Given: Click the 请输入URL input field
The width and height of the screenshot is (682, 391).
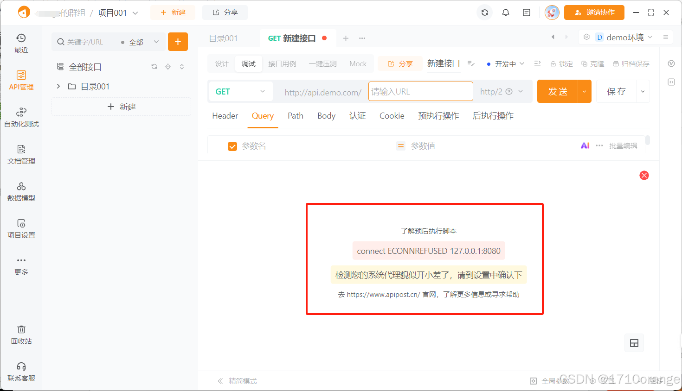Looking at the screenshot, I should pos(420,91).
